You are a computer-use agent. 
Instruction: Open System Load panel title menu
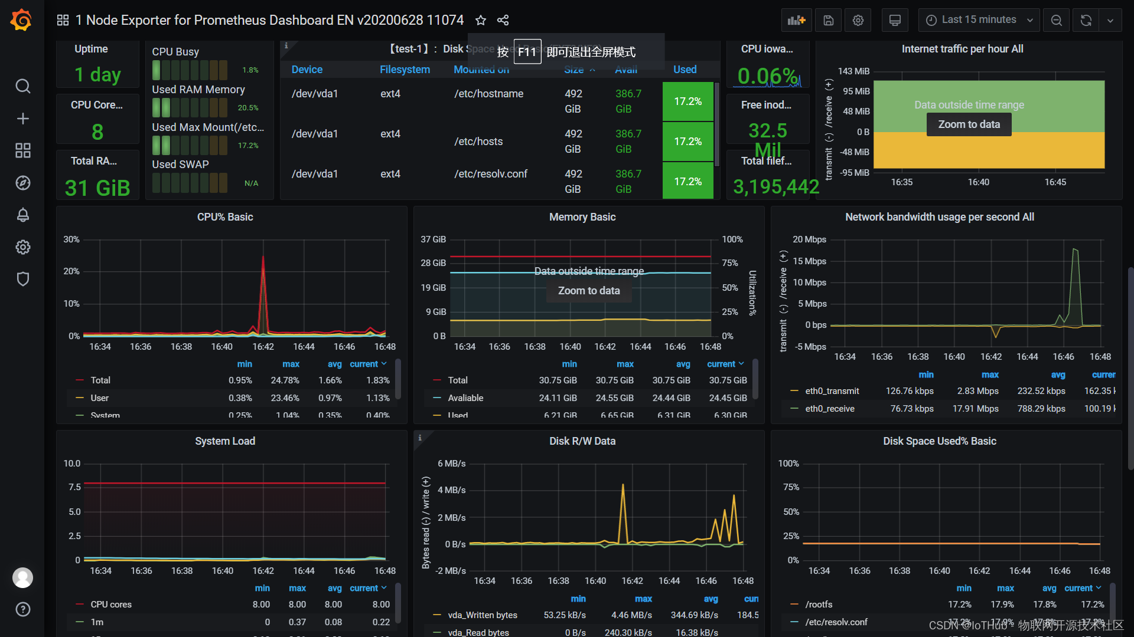225,441
